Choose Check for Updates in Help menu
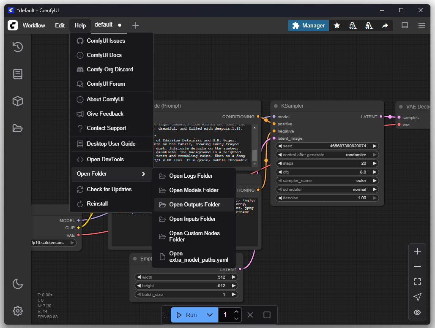This screenshot has width=435, height=328. (x=109, y=190)
